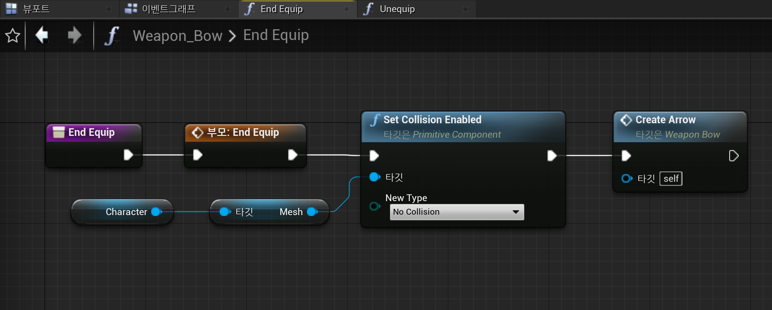Close the 이벤트그래프 tab

click(228, 9)
